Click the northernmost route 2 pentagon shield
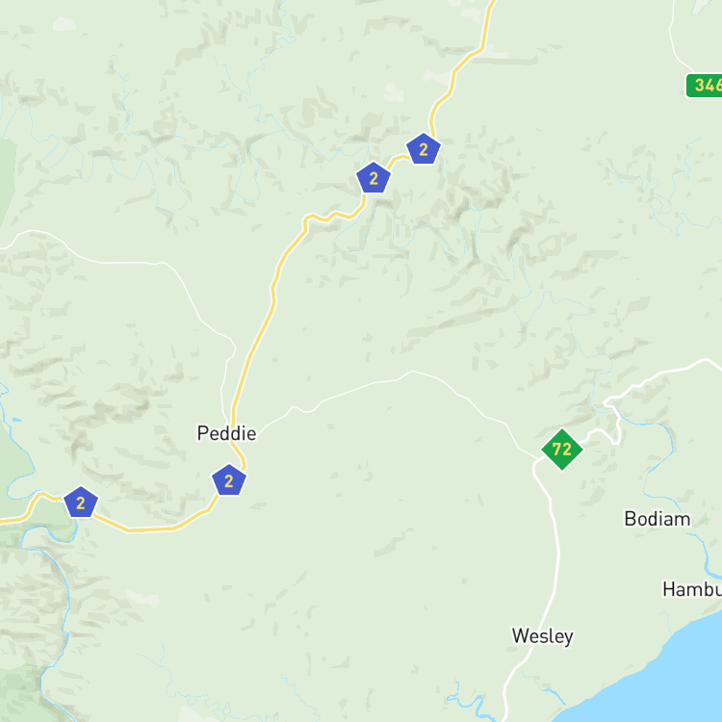This screenshot has height=722, width=722. pos(424,148)
